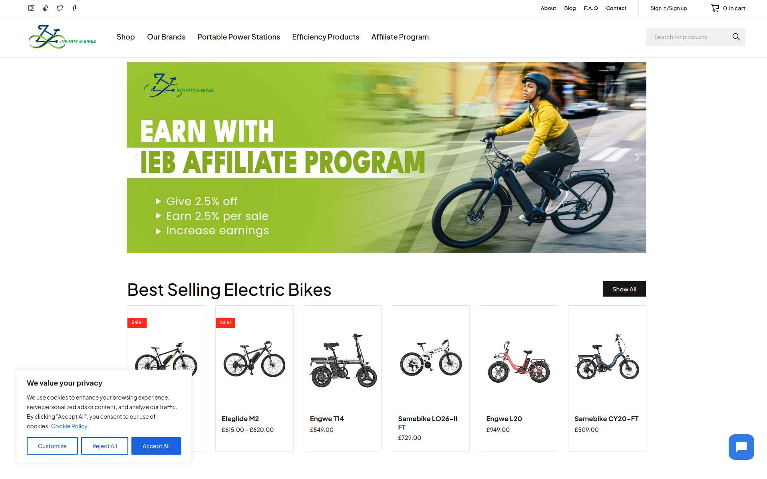Open the Facebook social icon
The width and height of the screenshot is (767, 479).
point(74,8)
